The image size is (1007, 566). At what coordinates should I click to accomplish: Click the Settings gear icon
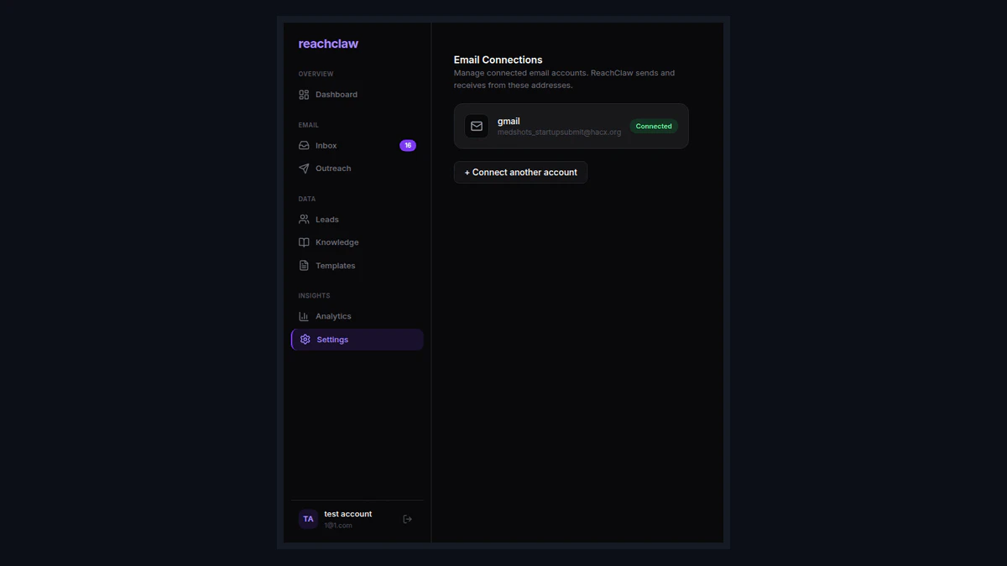(x=305, y=339)
